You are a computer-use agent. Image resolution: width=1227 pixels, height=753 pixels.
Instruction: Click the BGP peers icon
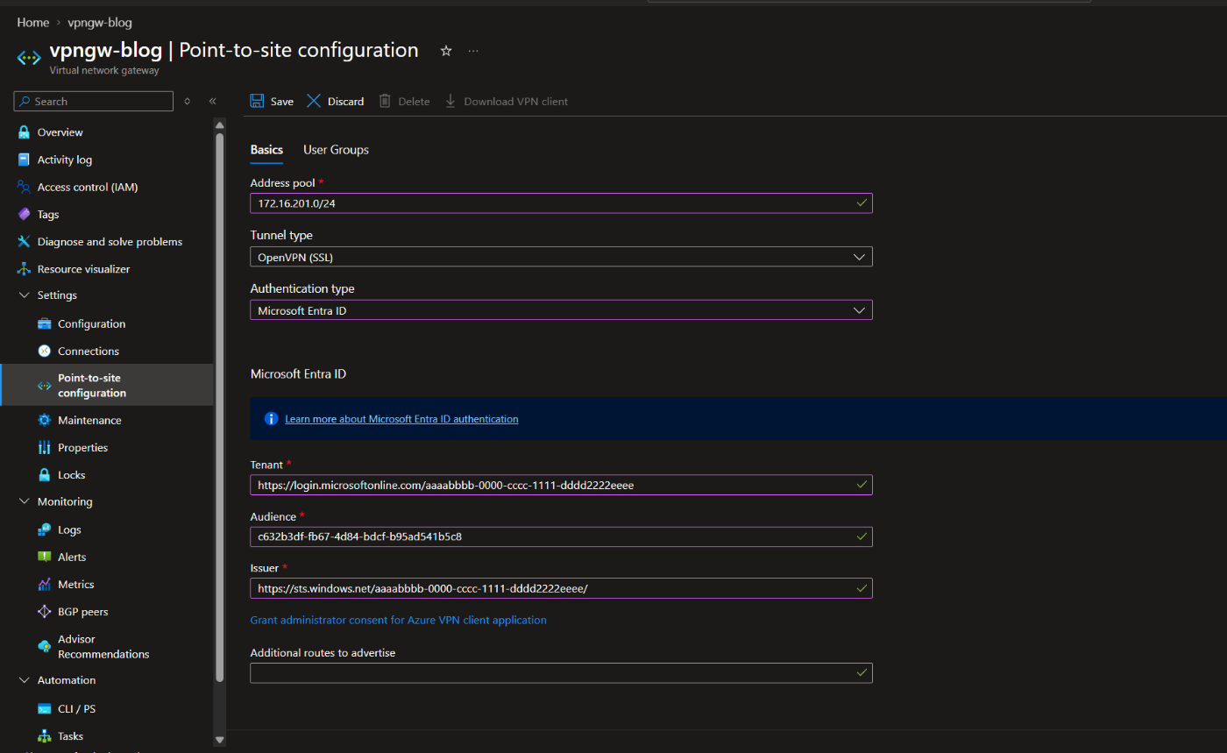[x=45, y=611]
